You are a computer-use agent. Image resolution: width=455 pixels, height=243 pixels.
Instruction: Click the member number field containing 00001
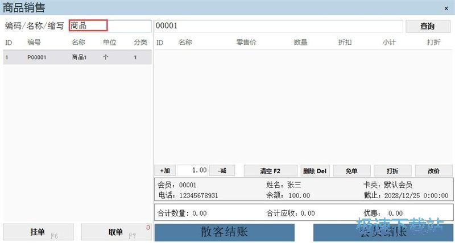click(x=278, y=26)
